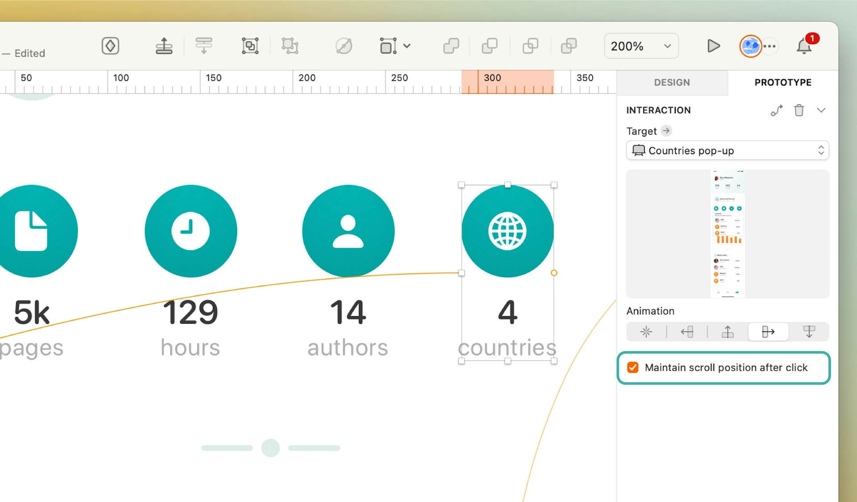Image resolution: width=857 pixels, height=502 pixels.
Task: Click the create link icon in Interaction
Action: [777, 110]
